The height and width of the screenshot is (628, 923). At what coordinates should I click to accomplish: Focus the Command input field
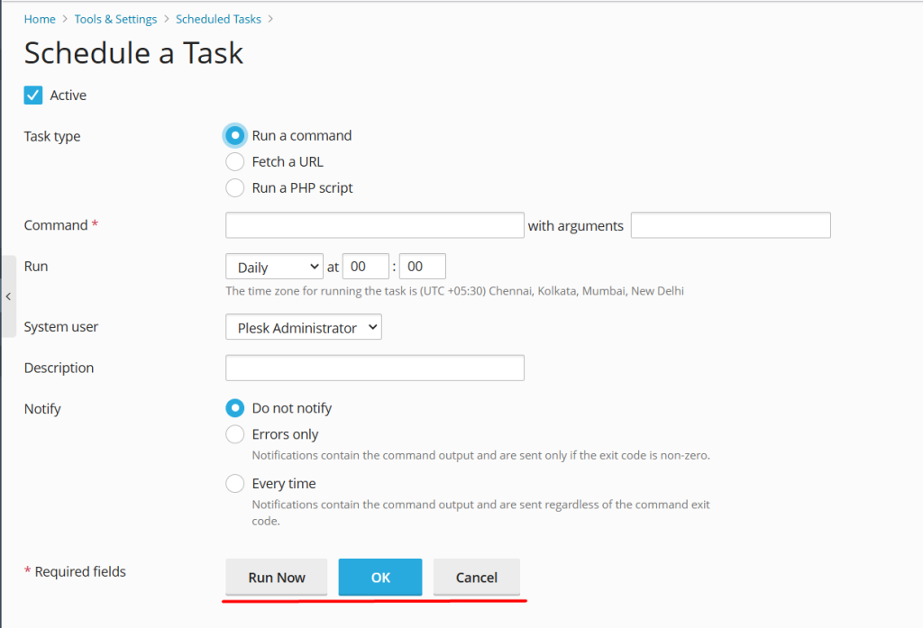[x=374, y=225]
